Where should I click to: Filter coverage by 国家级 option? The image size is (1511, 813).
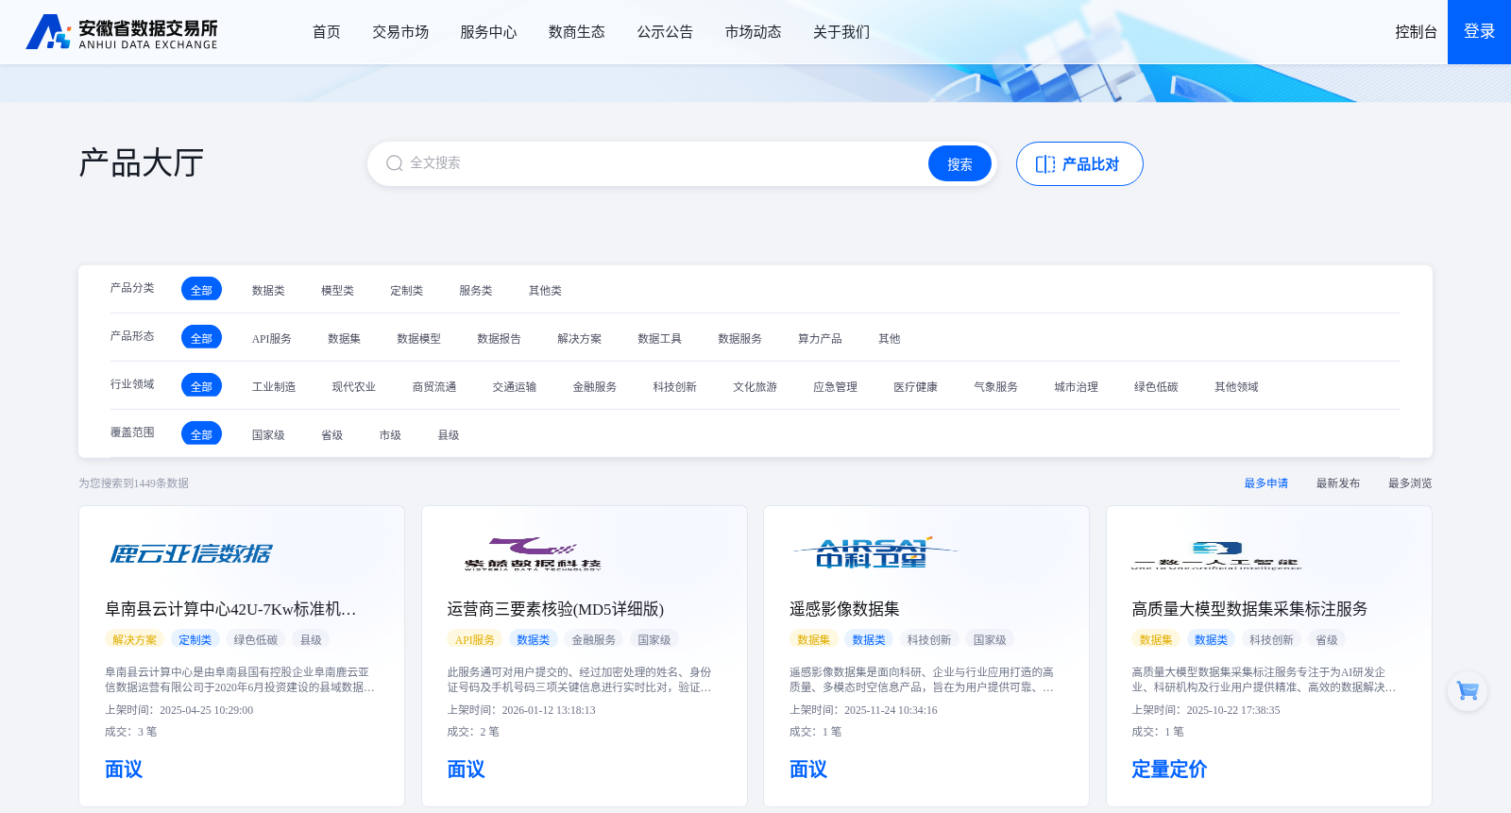coord(268,435)
